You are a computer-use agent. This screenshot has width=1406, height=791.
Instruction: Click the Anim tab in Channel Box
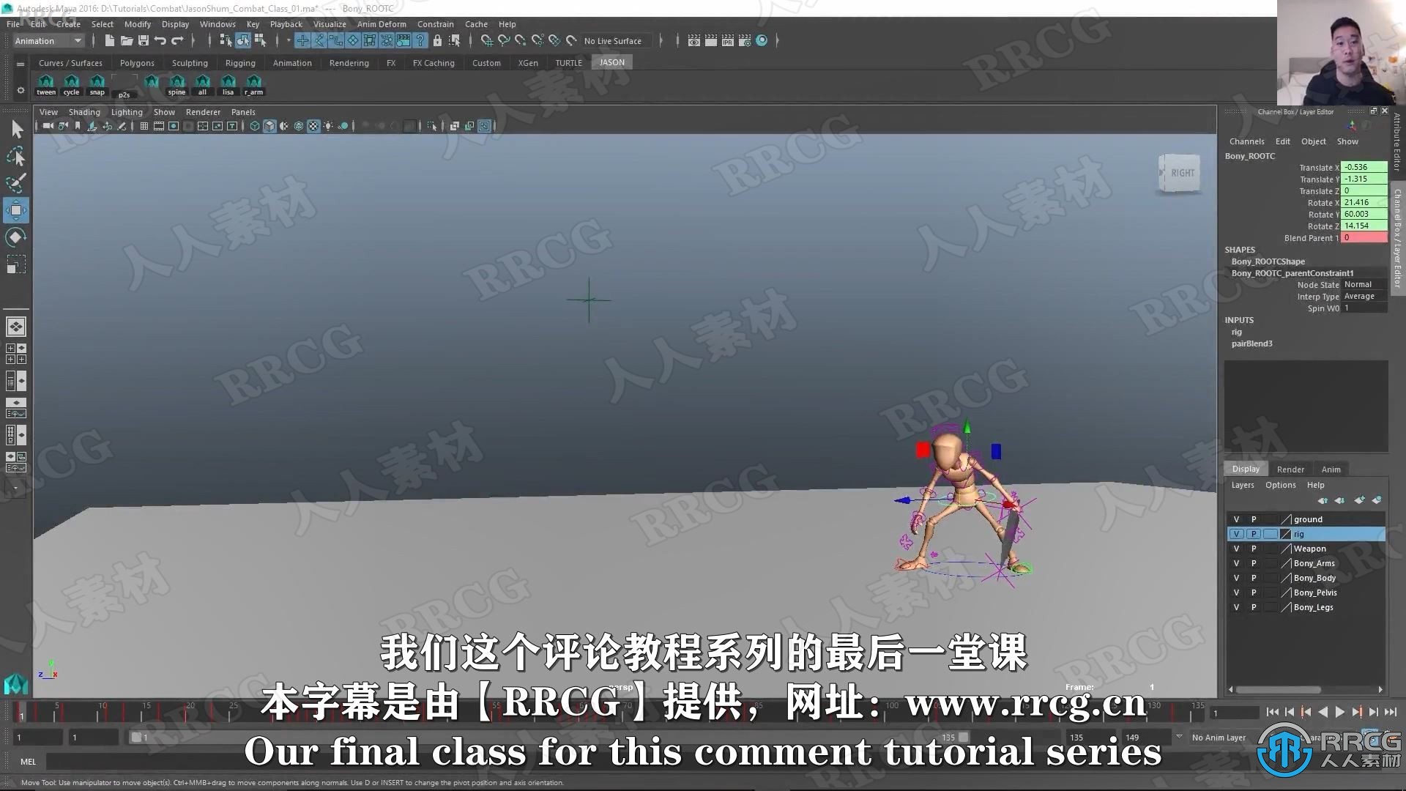1331,469
